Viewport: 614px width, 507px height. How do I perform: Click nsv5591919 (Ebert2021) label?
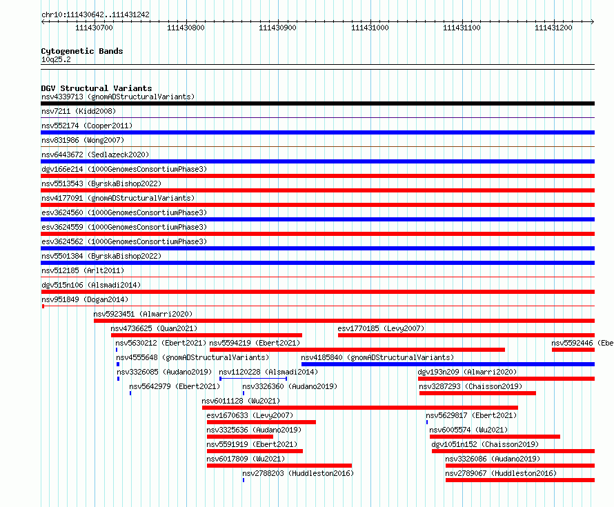252,444
